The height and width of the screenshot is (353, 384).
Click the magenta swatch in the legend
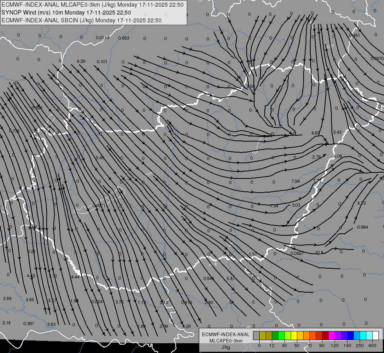[x=331, y=336]
